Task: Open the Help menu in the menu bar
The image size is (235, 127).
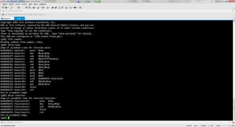Action: (x=43, y=4)
